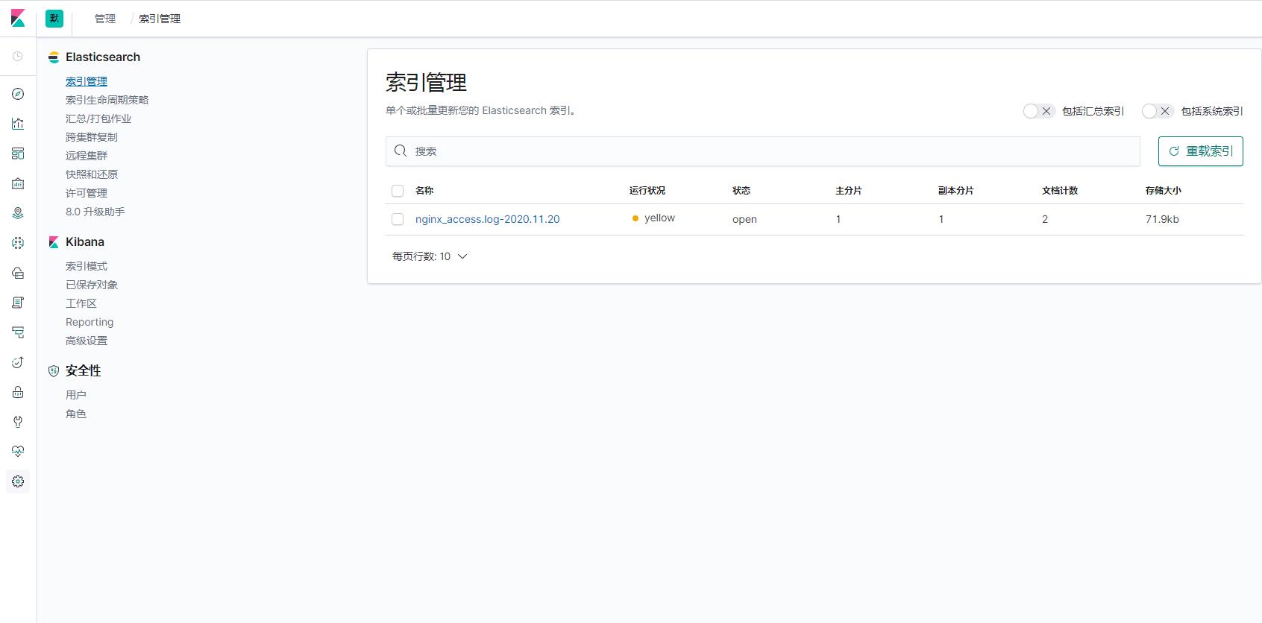Check the select-all indices checkbox
This screenshot has width=1262, height=623.
[398, 191]
